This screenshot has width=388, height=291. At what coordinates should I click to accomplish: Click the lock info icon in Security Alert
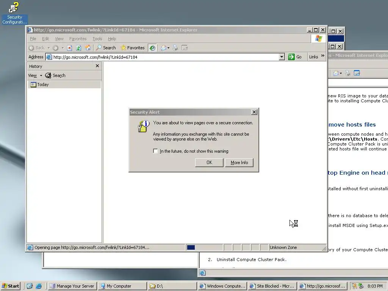[x=143, y=126]
